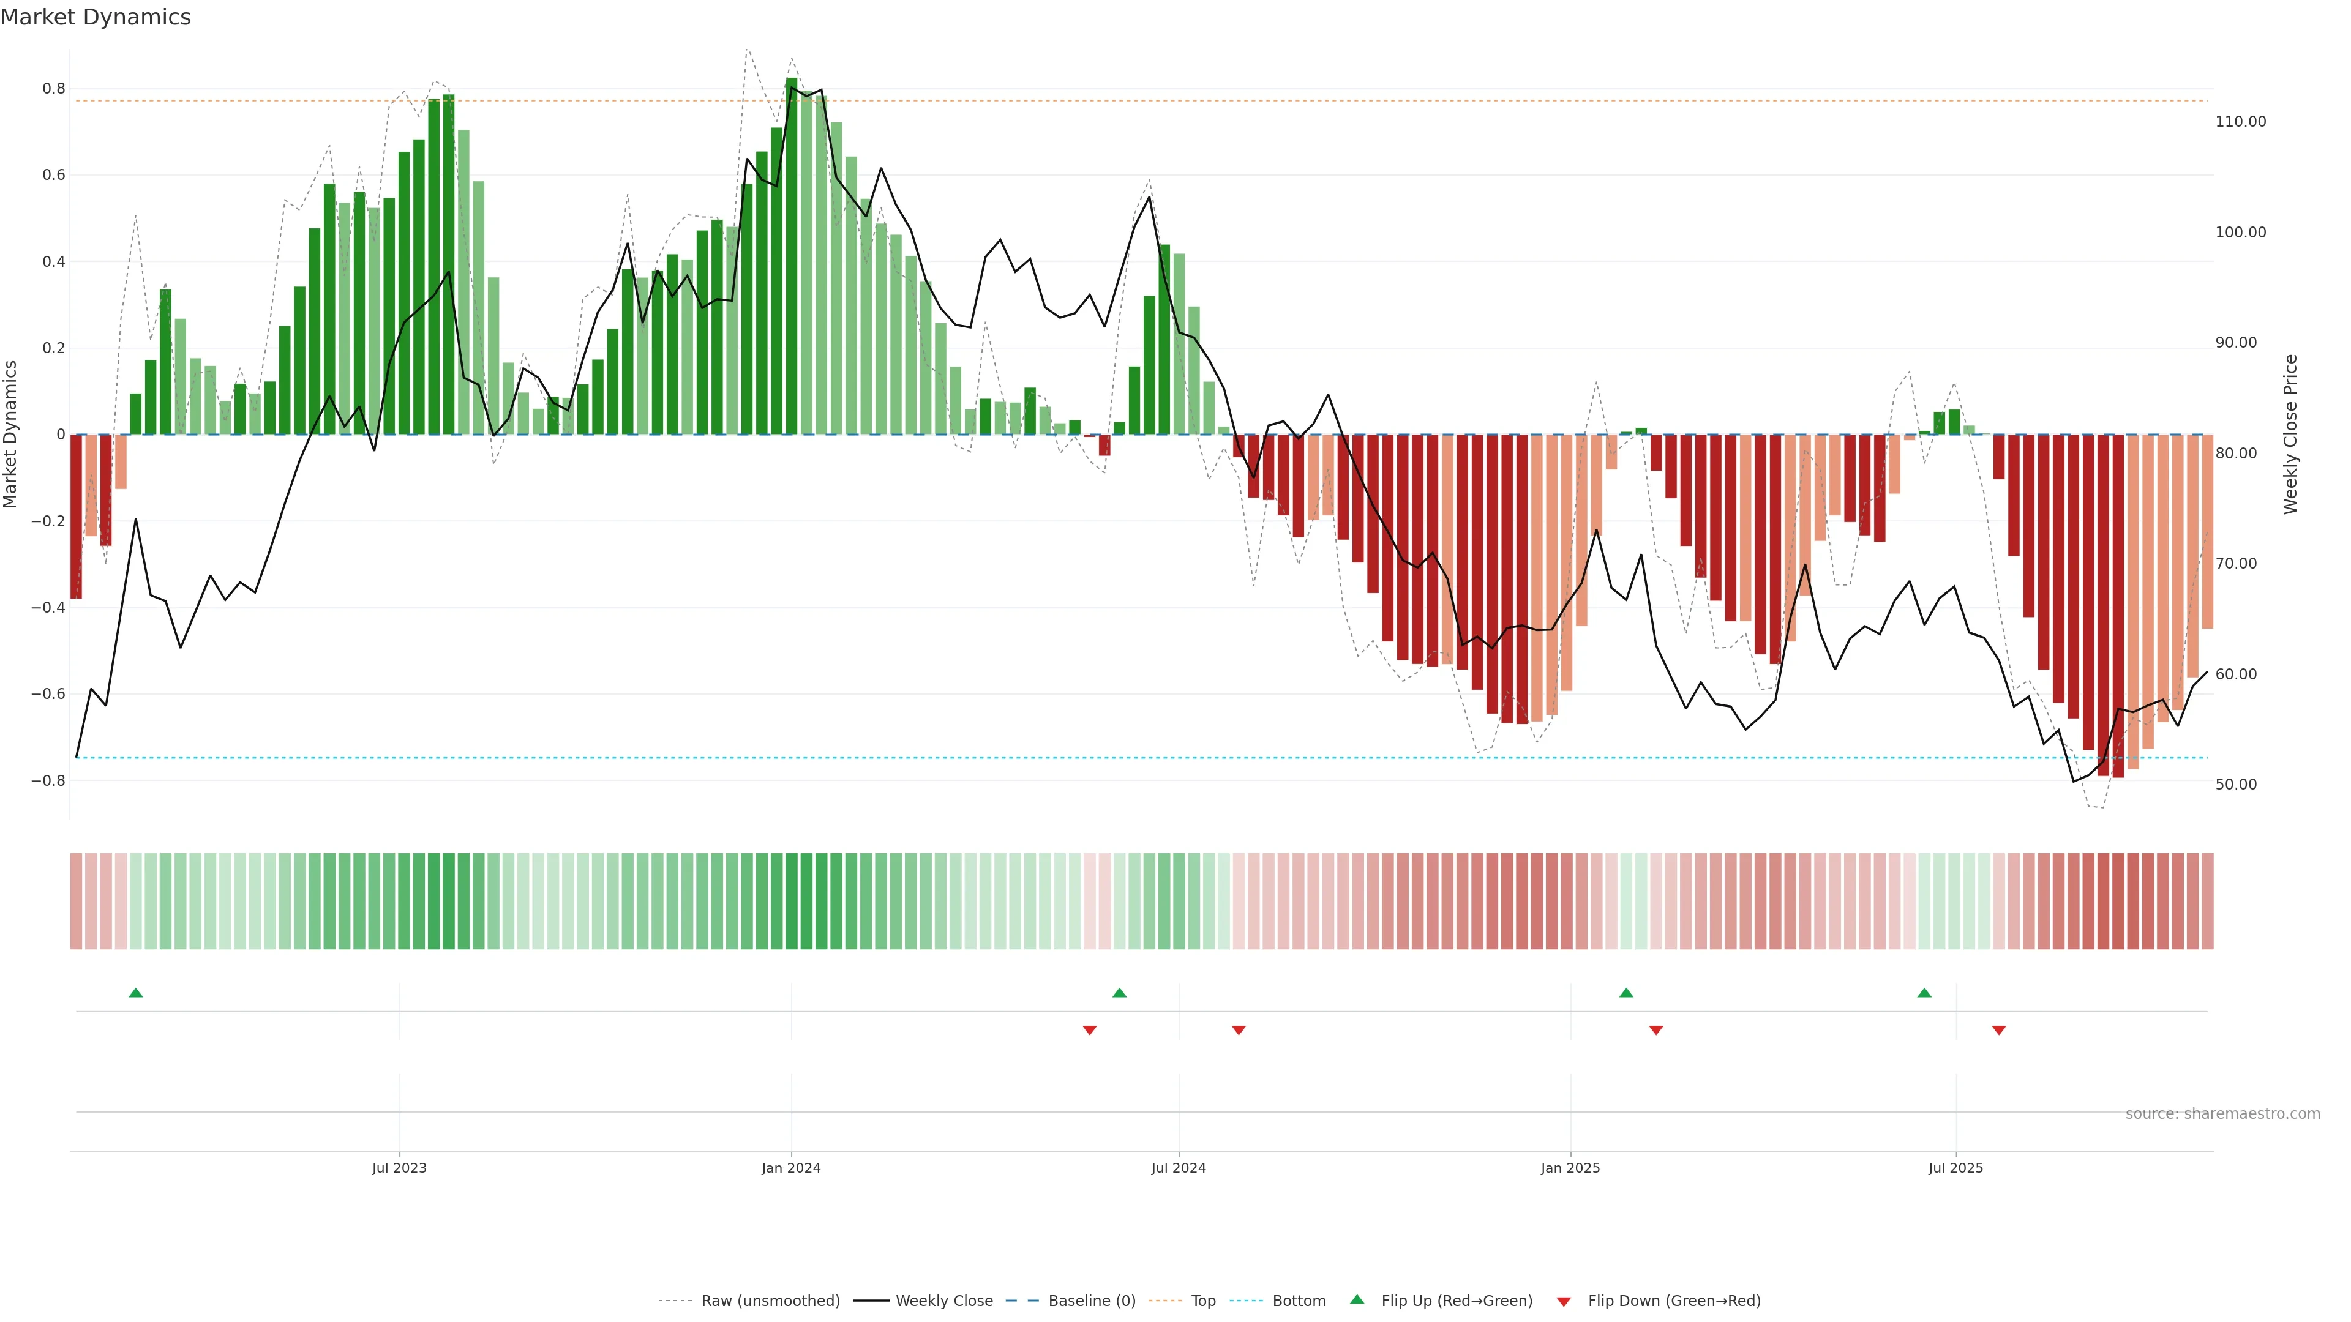Click the first red flip-down triangle marker
Screen dimensions: 2351x1322
pos(1090,1030)
